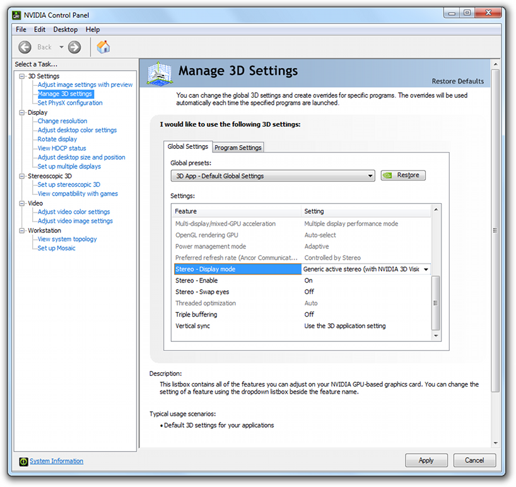Open Rotate display task
516x487 pixels.
click(x=57, y=139)
